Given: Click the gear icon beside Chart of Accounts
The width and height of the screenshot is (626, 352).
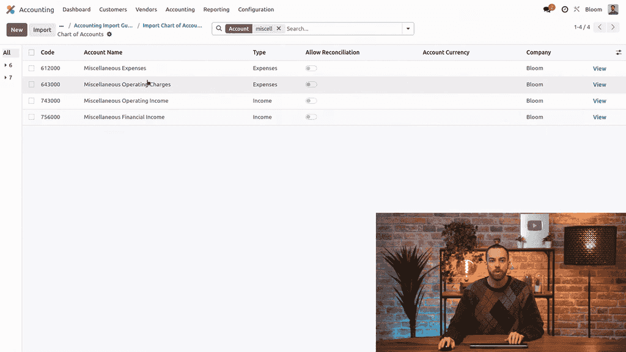Looking at the screenshot, I should point(109,35).
